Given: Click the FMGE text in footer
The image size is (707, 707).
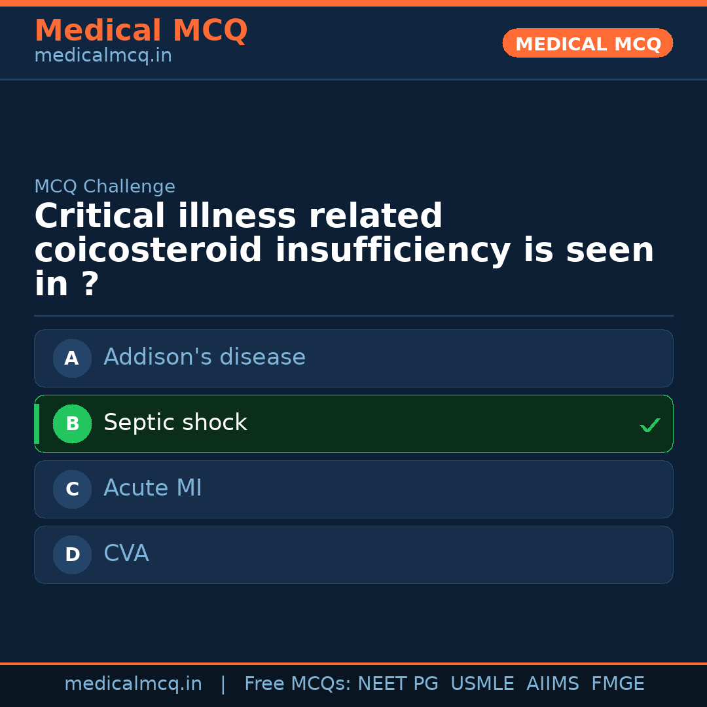Looking at the screenshot, I should click(618, 684).
